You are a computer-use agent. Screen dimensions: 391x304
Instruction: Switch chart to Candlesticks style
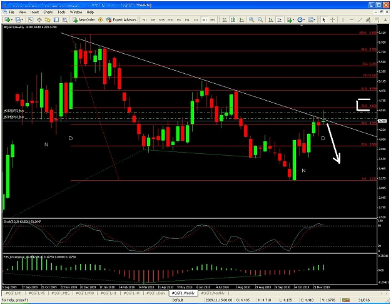click(233, 19)
